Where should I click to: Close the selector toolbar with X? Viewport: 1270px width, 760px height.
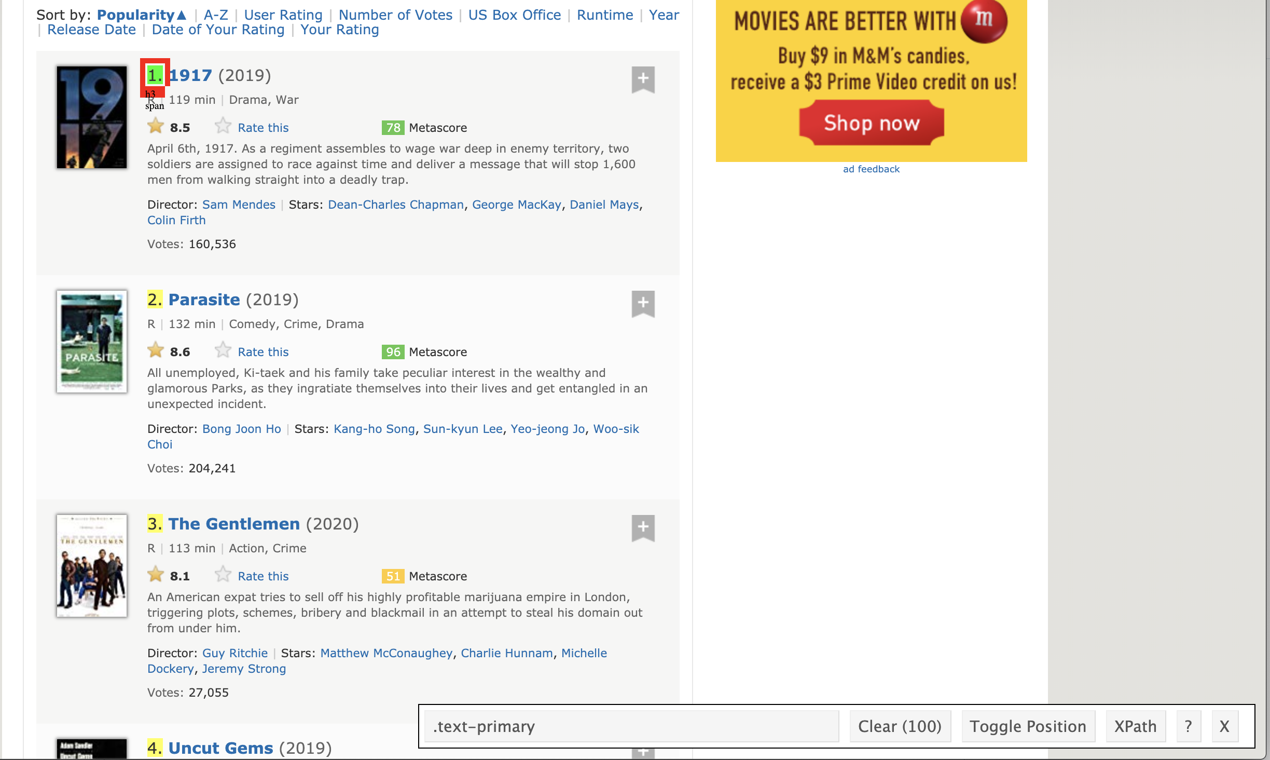[x=1224, y=726]
